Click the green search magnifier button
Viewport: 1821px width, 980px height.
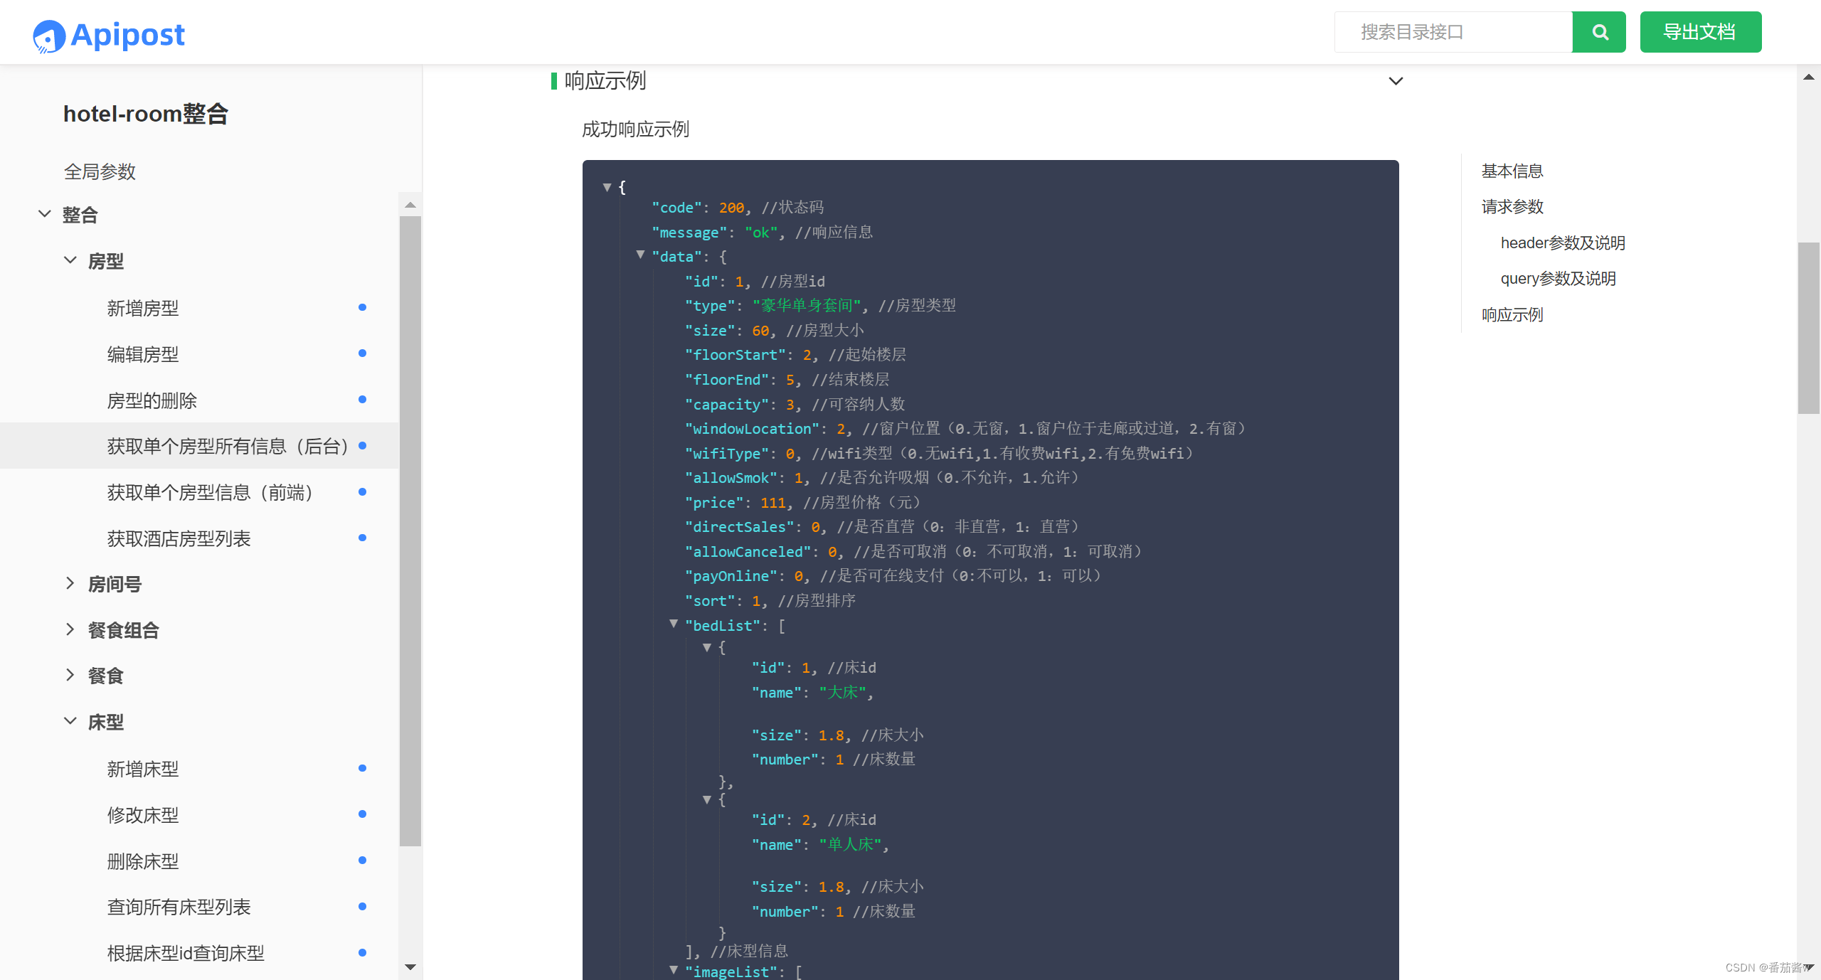pyautogui.click(x=1599, y=32)
